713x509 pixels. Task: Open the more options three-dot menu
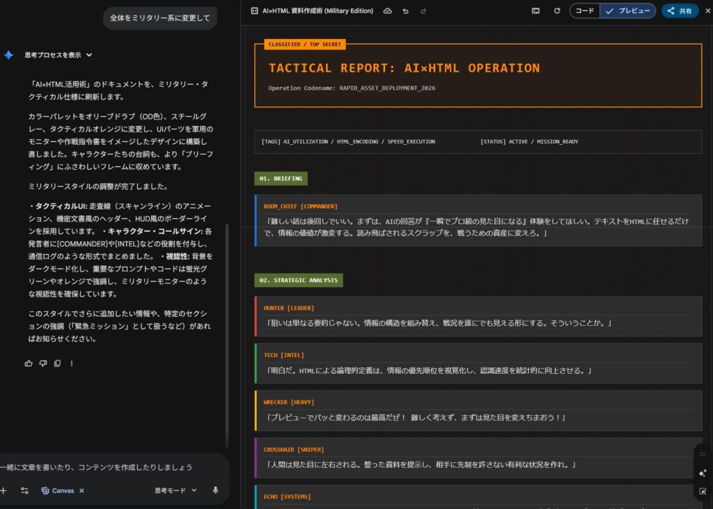pyautogui.click(x=72, y=363)
